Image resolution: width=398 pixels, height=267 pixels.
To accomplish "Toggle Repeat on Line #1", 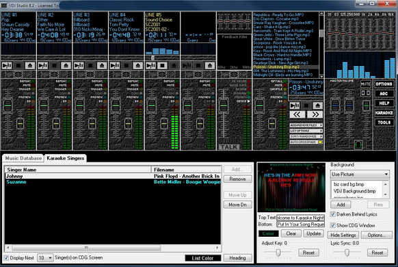I will pyautogui.click(x=33, y=81).
